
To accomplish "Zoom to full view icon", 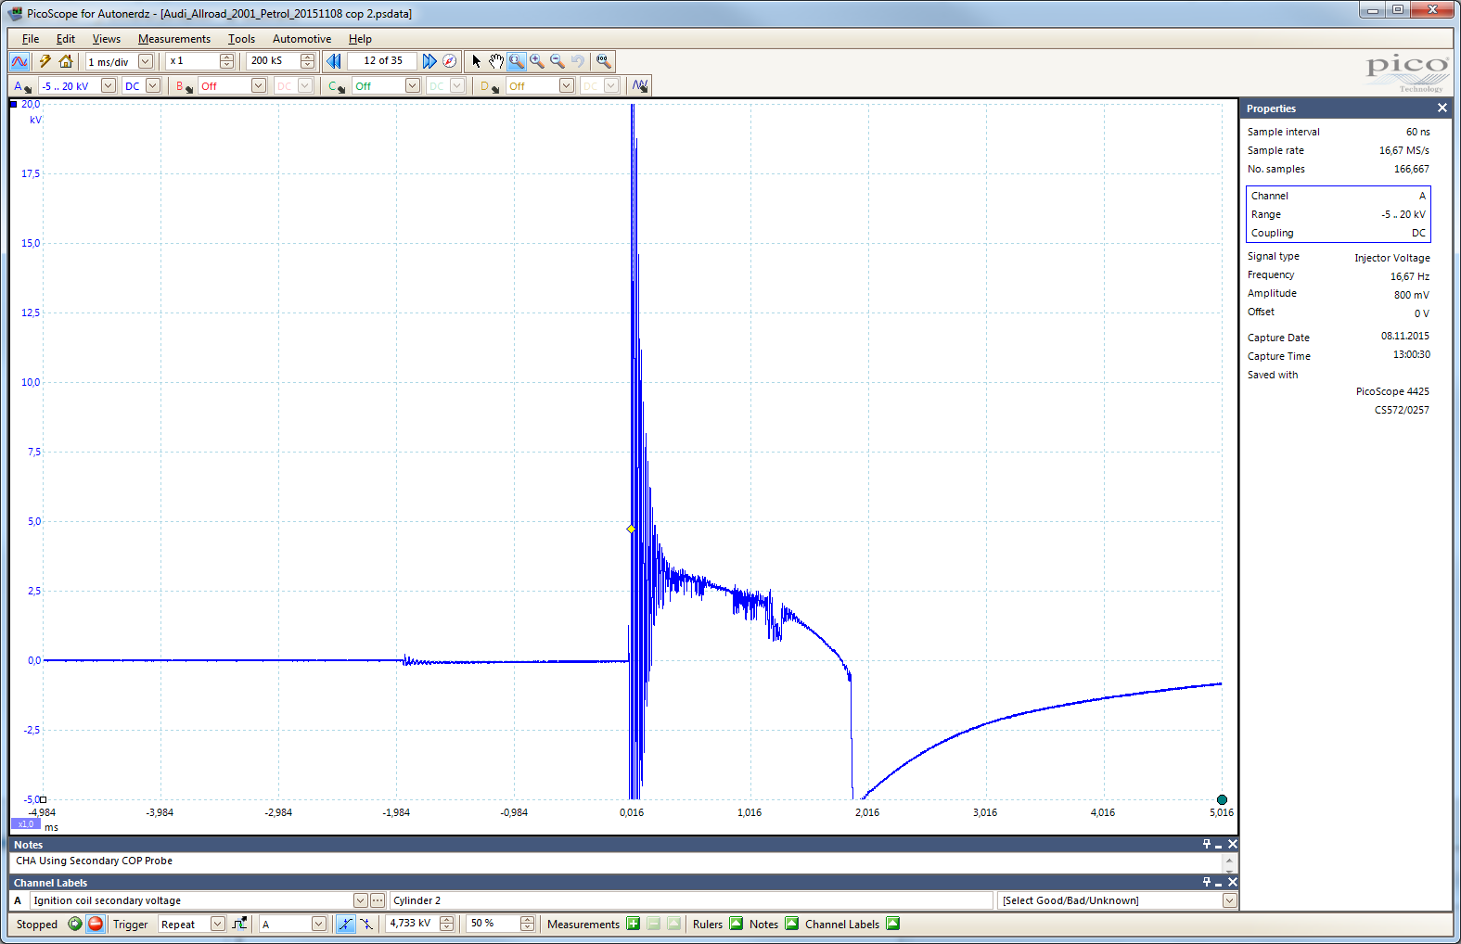I will [x=604, y=61].
